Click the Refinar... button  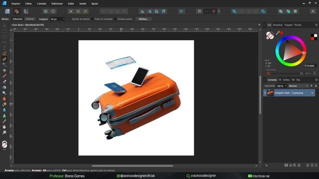[x=144, y=19]
